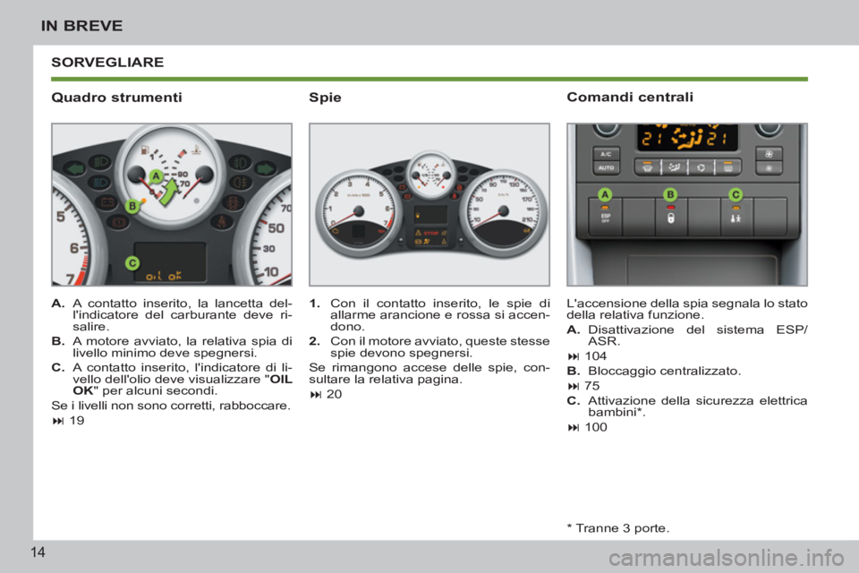Image resolution: width=859 pixels, height=573 pixels.
Task: Click the fan speed increase button icon
Action: tap(770, 153)
